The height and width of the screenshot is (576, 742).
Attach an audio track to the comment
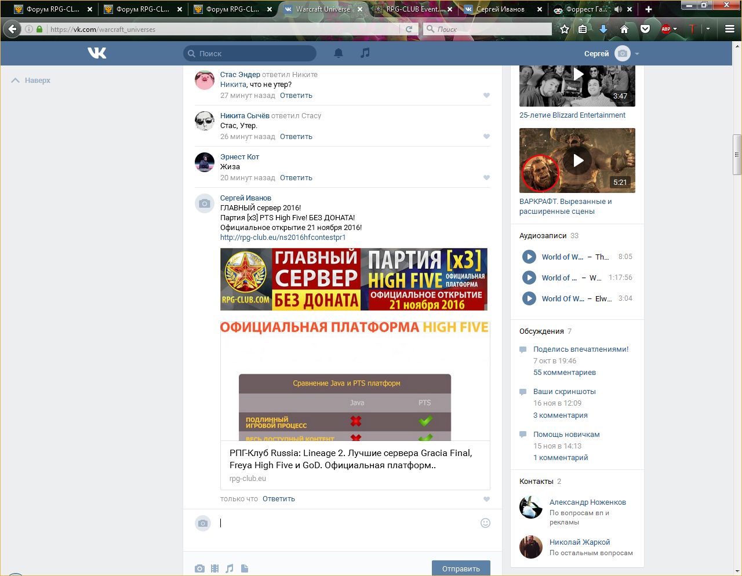pos(230,568)
